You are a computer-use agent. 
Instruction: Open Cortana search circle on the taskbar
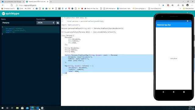7,108
